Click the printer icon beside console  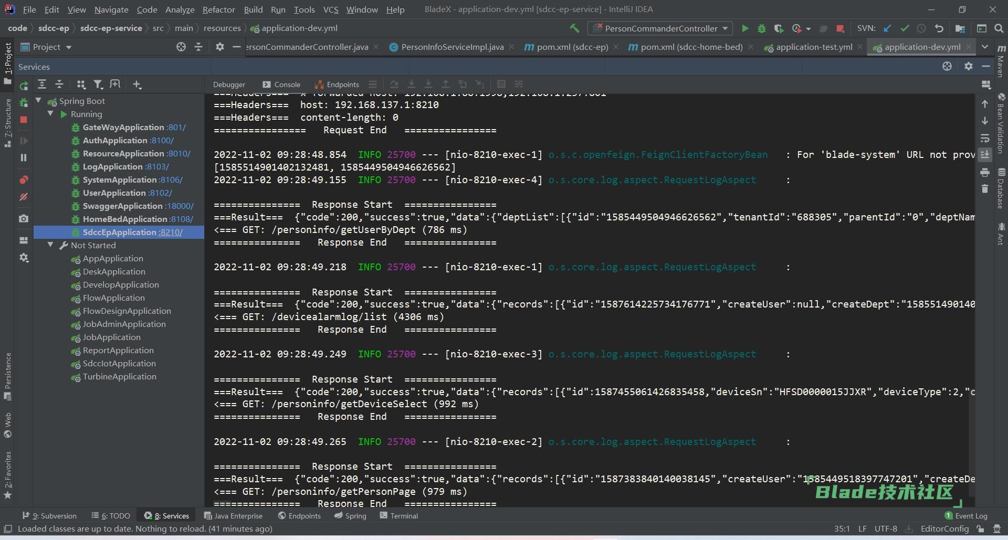tap(985, 172)
